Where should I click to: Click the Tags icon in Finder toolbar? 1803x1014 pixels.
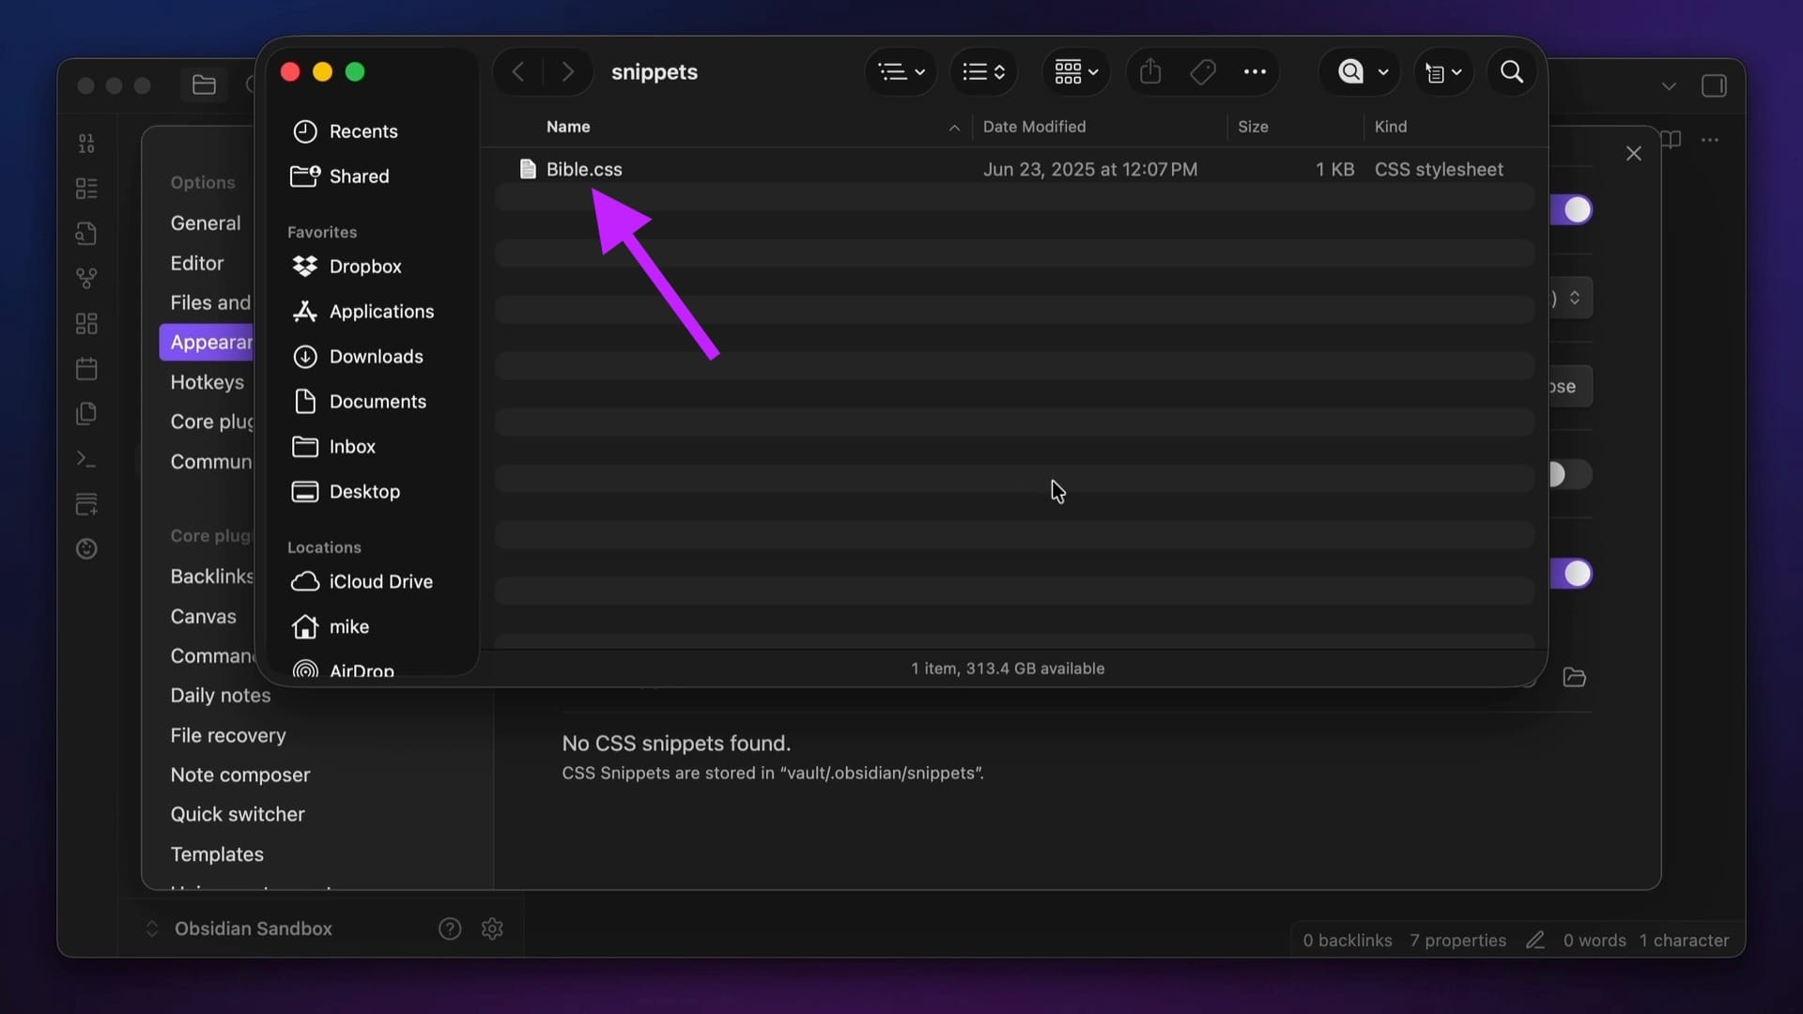tap(1203, 72)
